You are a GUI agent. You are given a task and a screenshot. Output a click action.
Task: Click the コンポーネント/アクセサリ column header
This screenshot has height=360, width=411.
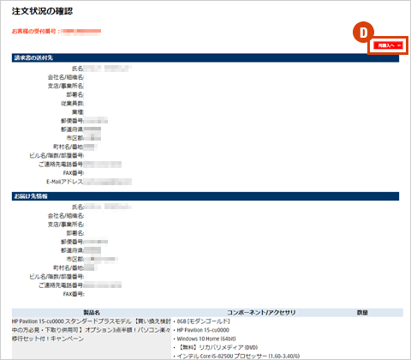coord(261,313)
